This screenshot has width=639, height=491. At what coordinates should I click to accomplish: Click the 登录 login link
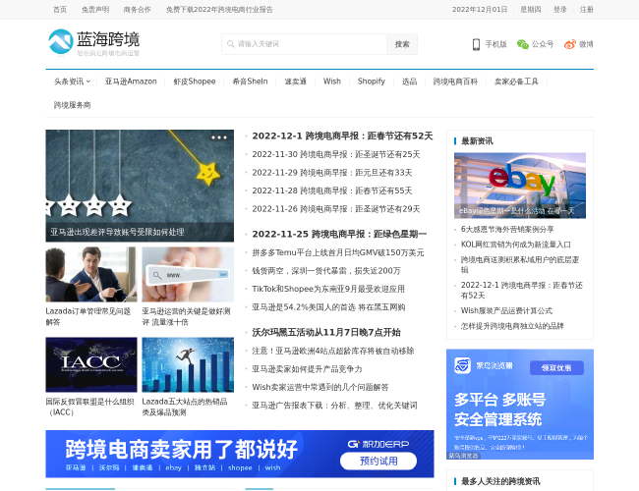(x=560, y=10)
